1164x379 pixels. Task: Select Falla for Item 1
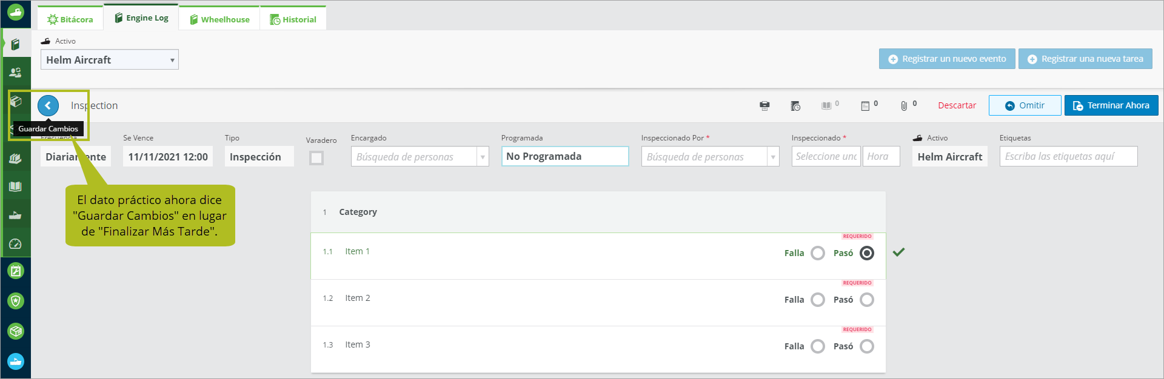(x=818, y=253)
